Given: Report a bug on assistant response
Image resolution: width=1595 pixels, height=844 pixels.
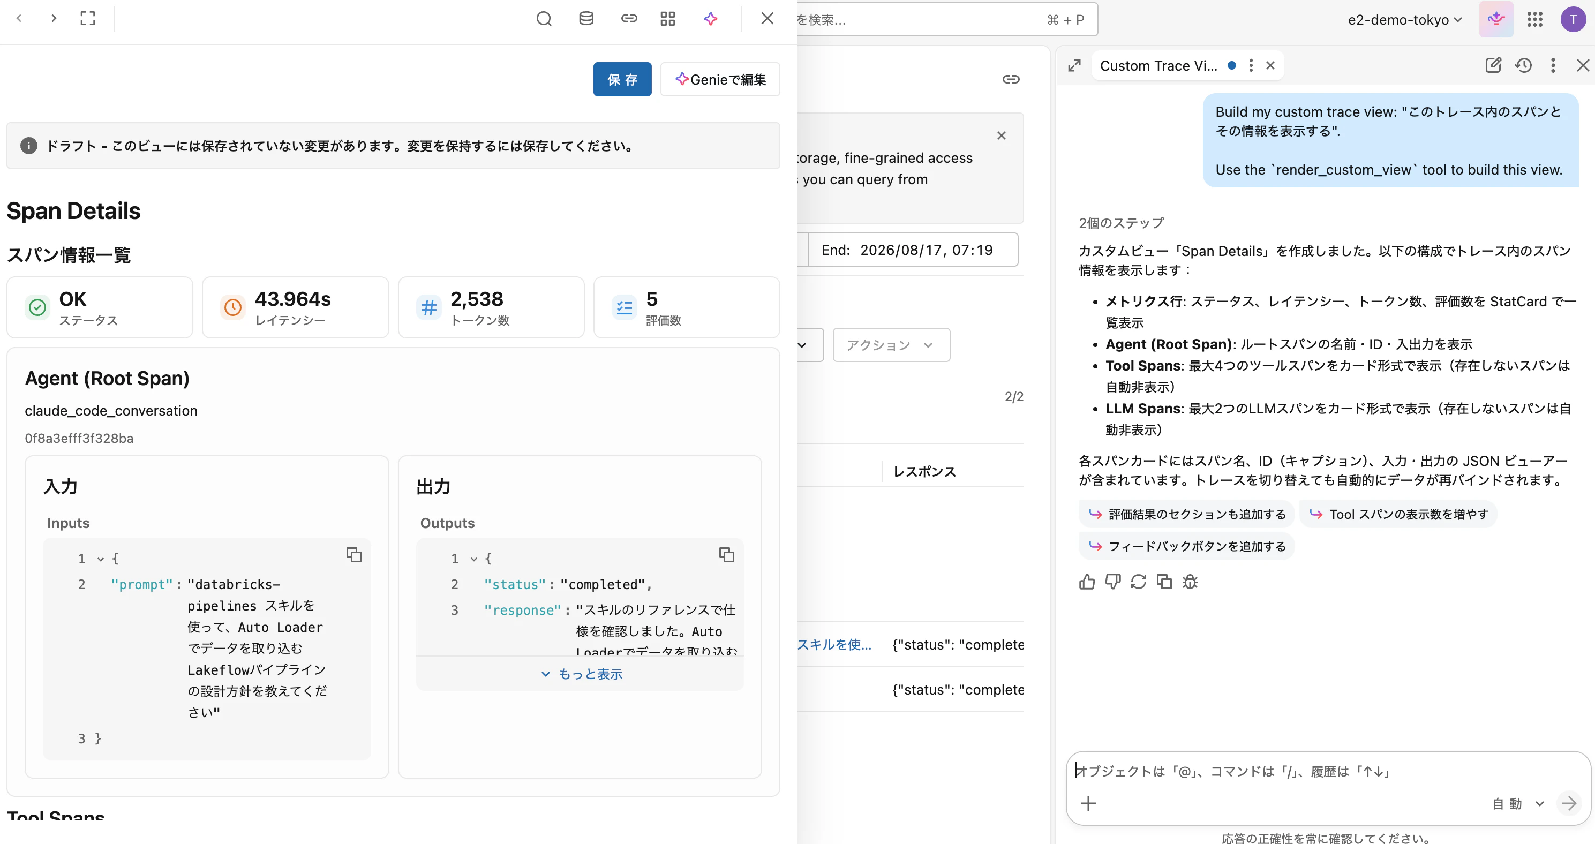Looking at the screenshot, I should 1190,582.
